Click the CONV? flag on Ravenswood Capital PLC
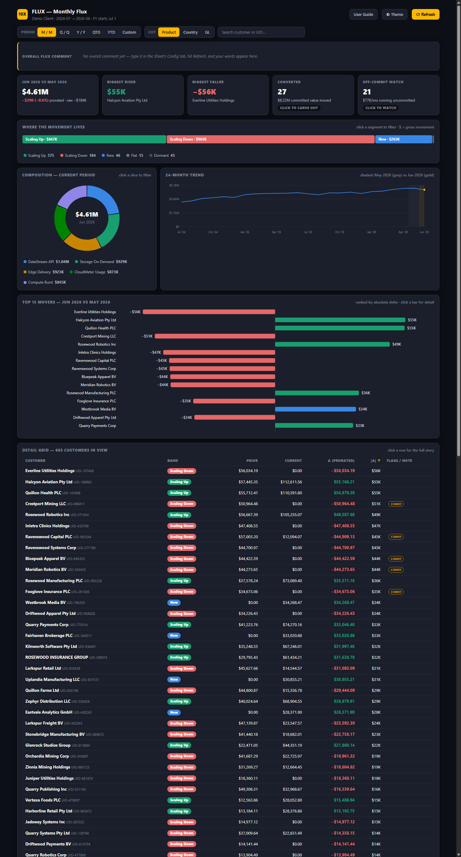This screenshot has height=857, width=461. (x=396, y=537)
